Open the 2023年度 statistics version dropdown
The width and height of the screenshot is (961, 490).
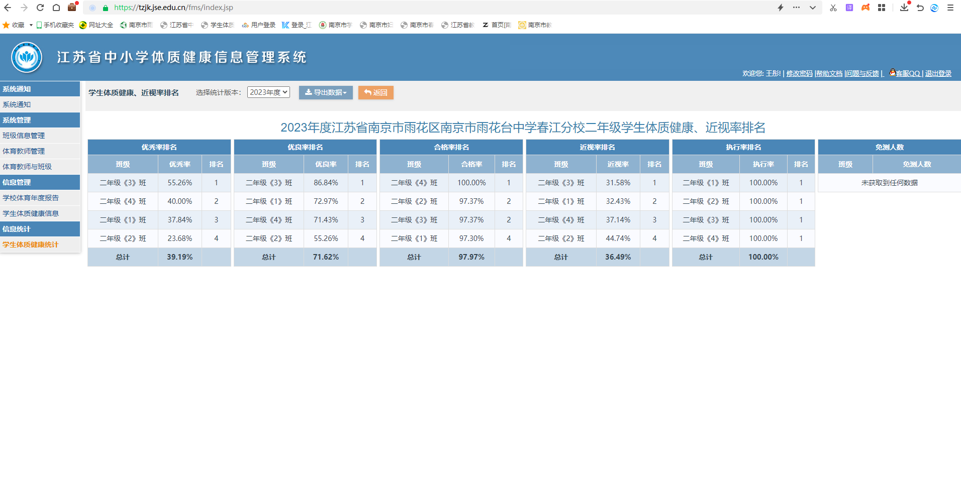click(268, 92)
